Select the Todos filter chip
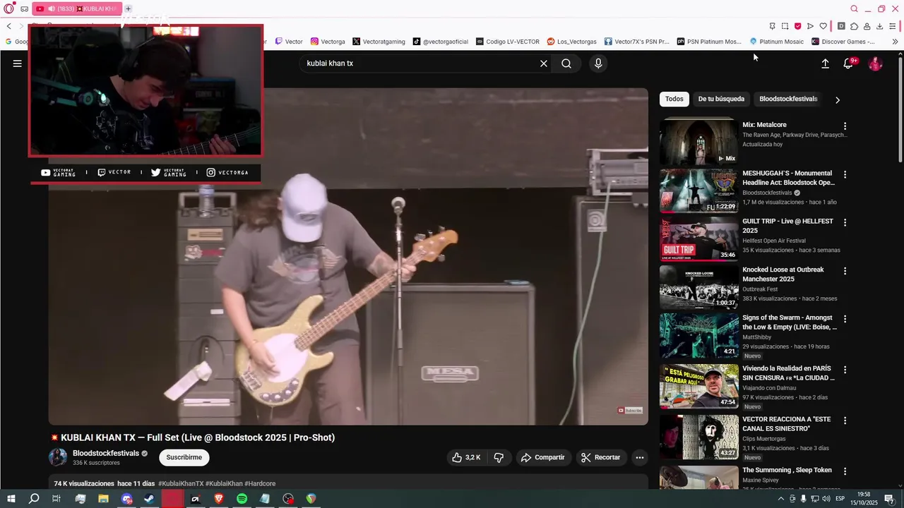Image resolution: width=904 pixels, height=508 pixels. [674, 99]
